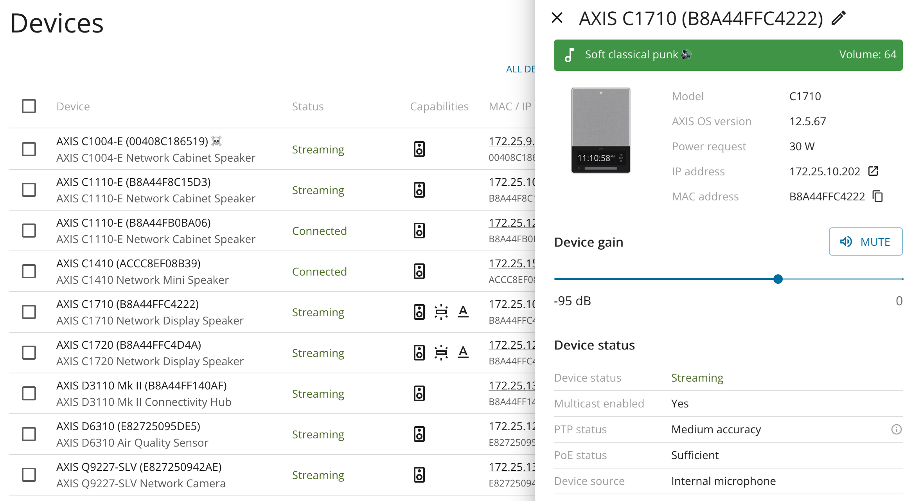Image resolution: width=920 pixels, height=501 pixels.
Task: Toggle the select-all devices checkbox
Action: click(x=29, y=106)
